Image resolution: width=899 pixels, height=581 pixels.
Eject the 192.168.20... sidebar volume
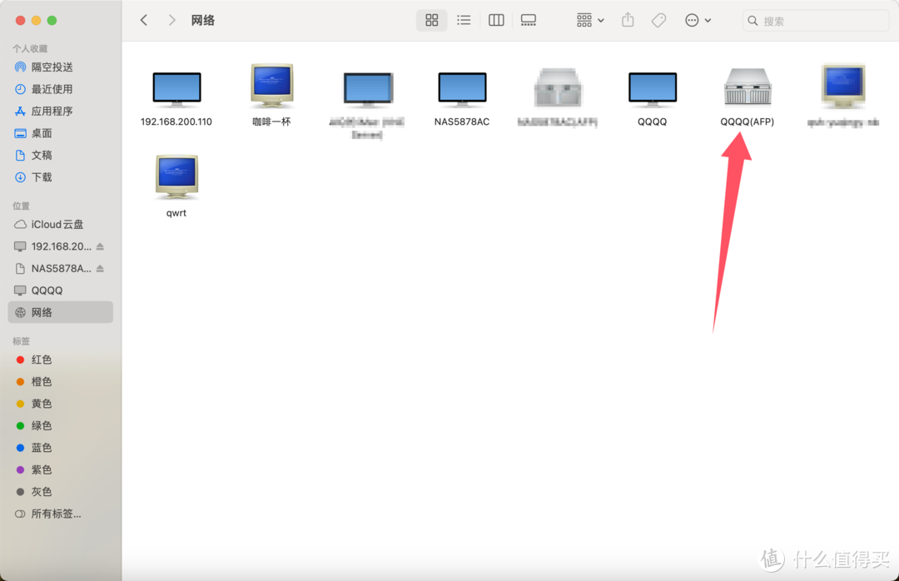[101, 246]
